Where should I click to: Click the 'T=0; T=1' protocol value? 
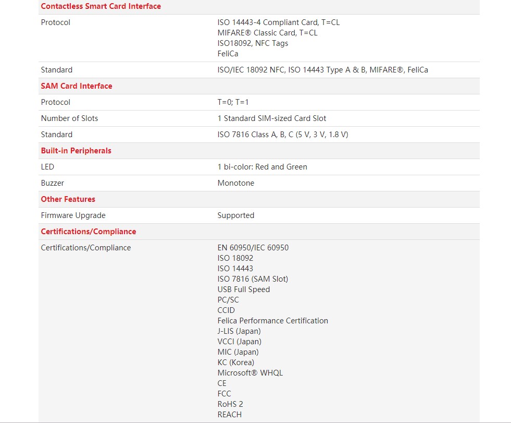pyautogui.click(x=234, y=102)
